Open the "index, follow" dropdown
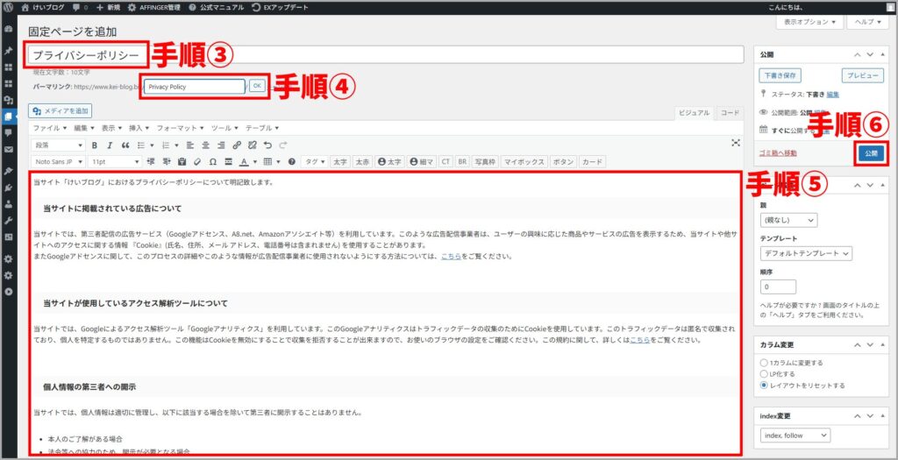 click(x=795, y=435)
